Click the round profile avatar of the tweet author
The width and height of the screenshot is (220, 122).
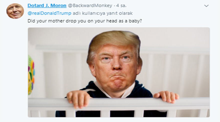click(x=15, y=11)
